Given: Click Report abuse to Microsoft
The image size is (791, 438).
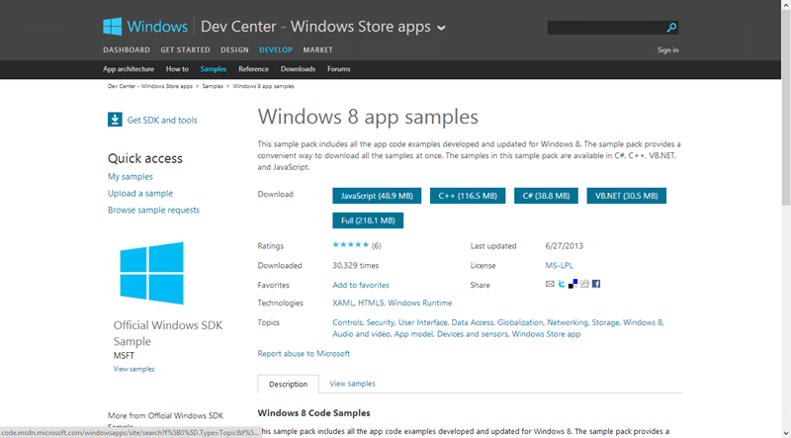Looking at the screenshot, I should click(304, 354).
